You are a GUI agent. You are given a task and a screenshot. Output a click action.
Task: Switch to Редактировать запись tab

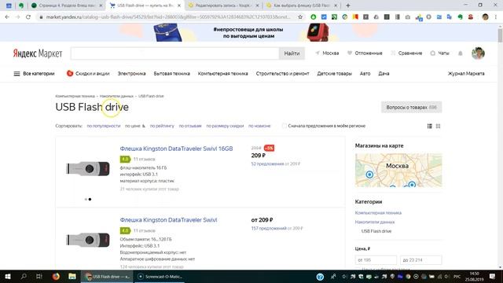point(223,6)
